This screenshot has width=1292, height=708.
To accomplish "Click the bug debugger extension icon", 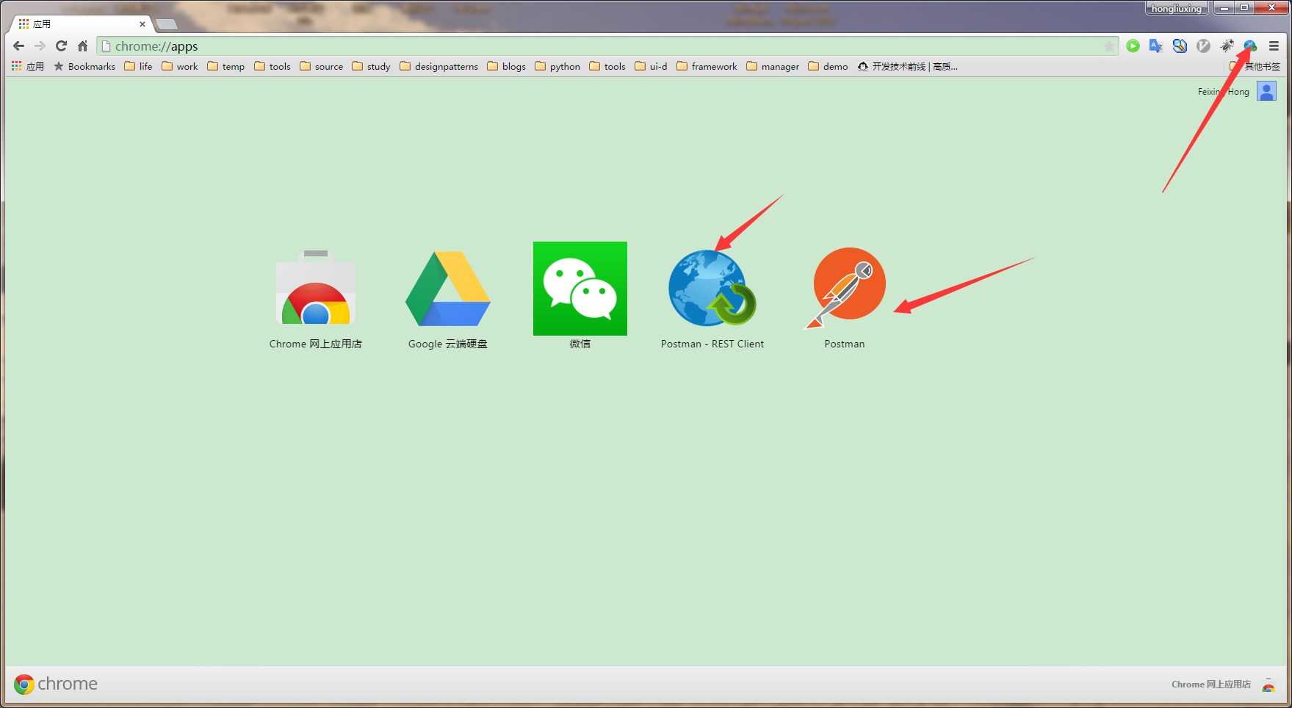I will [x=1227, y=46].
